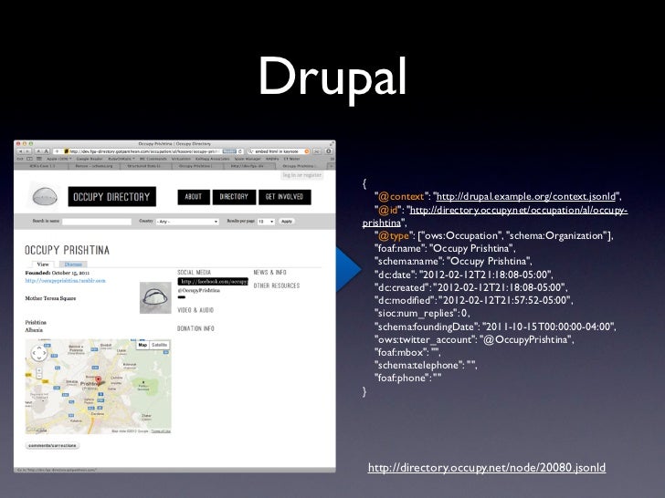This screenshot has height=498, width=665.
Task: Click the Other Resources heading
Action: pos(277,285)
